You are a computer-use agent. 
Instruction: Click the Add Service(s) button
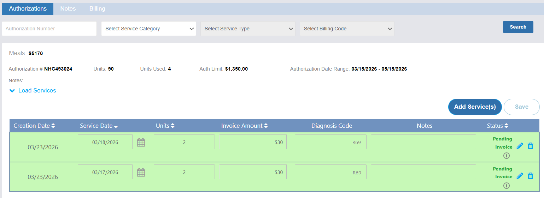click(475, 107)
